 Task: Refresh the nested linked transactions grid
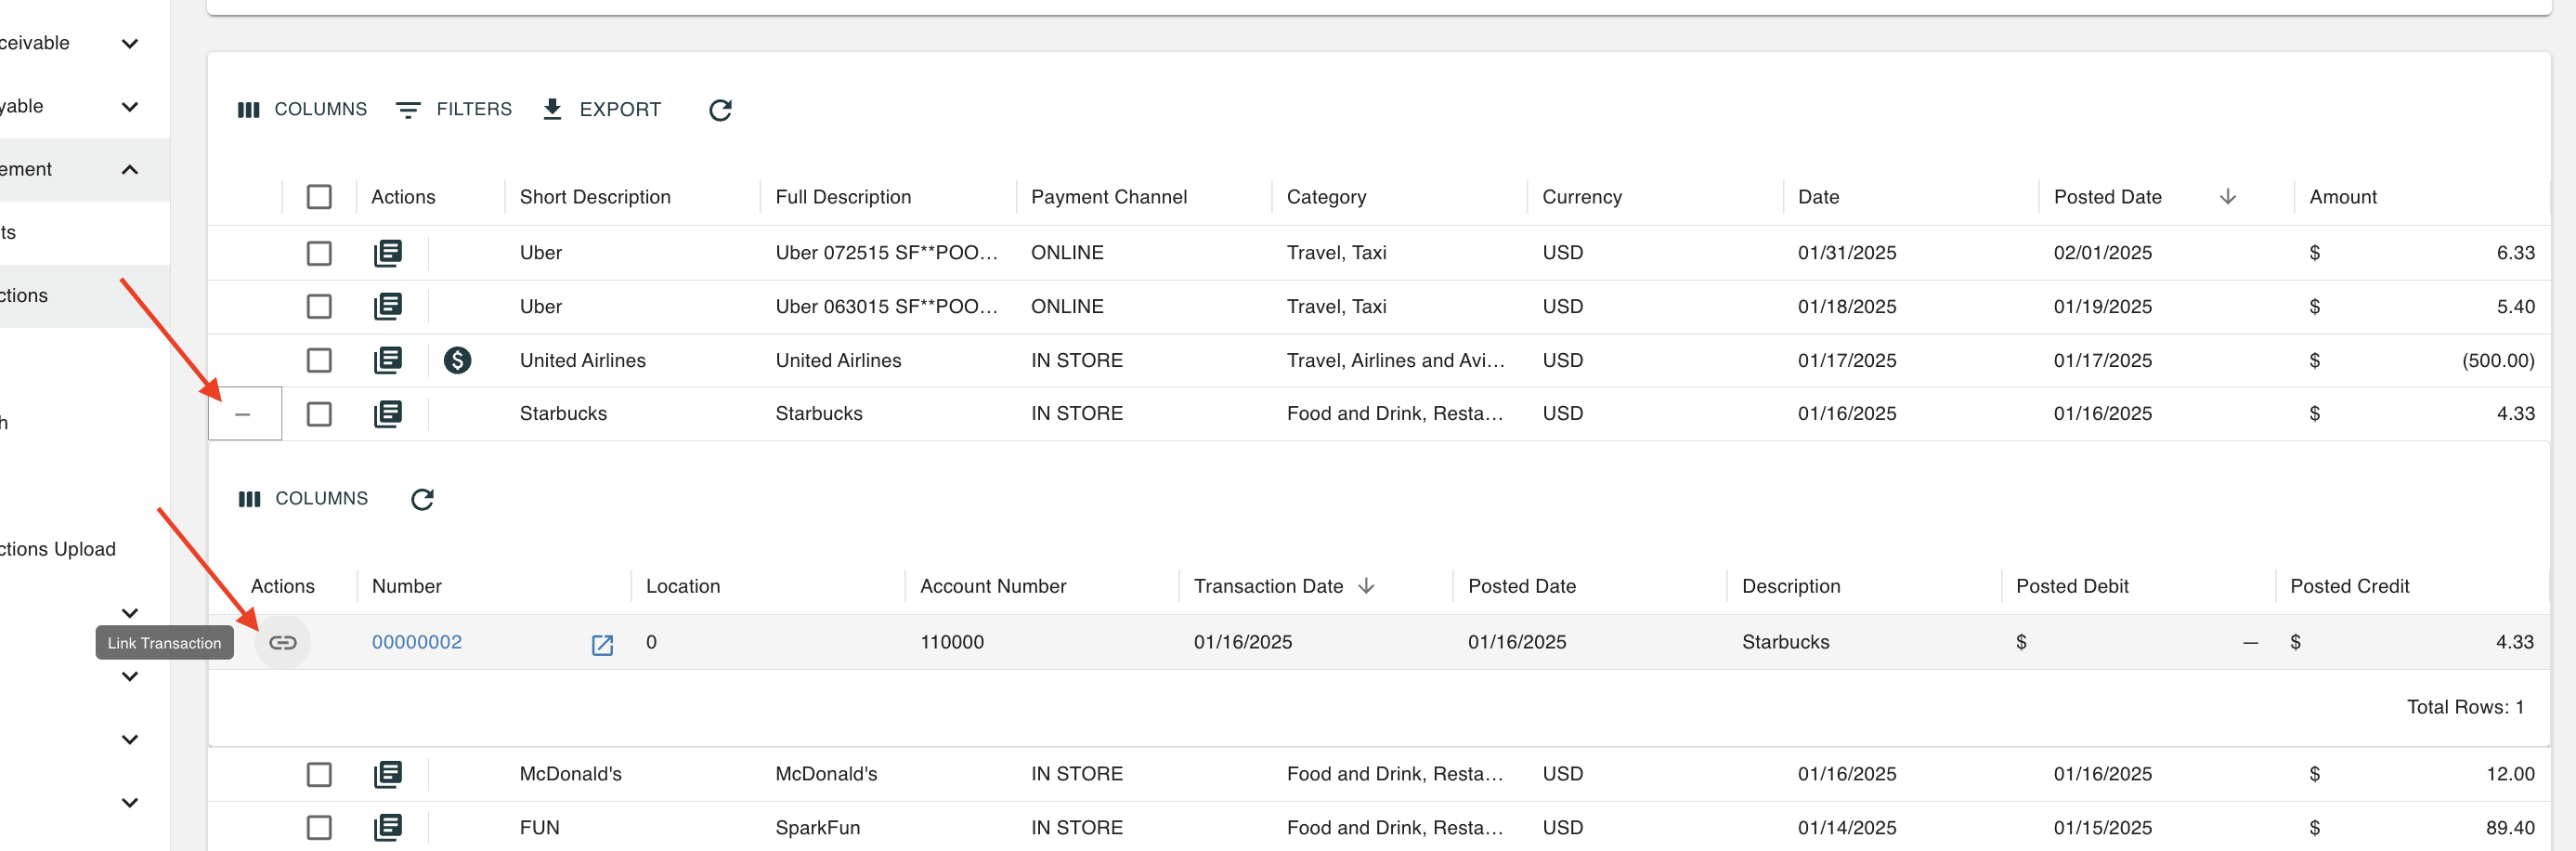tap(422, 499)
